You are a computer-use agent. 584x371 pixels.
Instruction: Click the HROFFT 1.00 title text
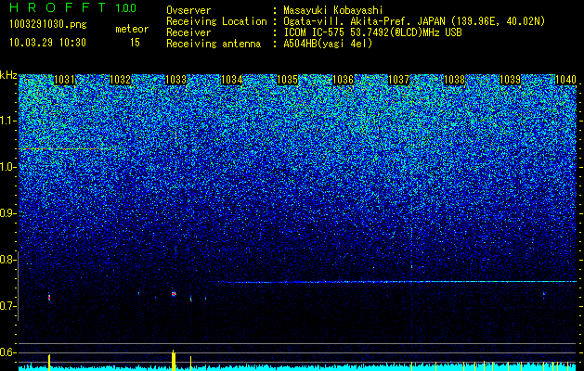click(x=73, y=7)
